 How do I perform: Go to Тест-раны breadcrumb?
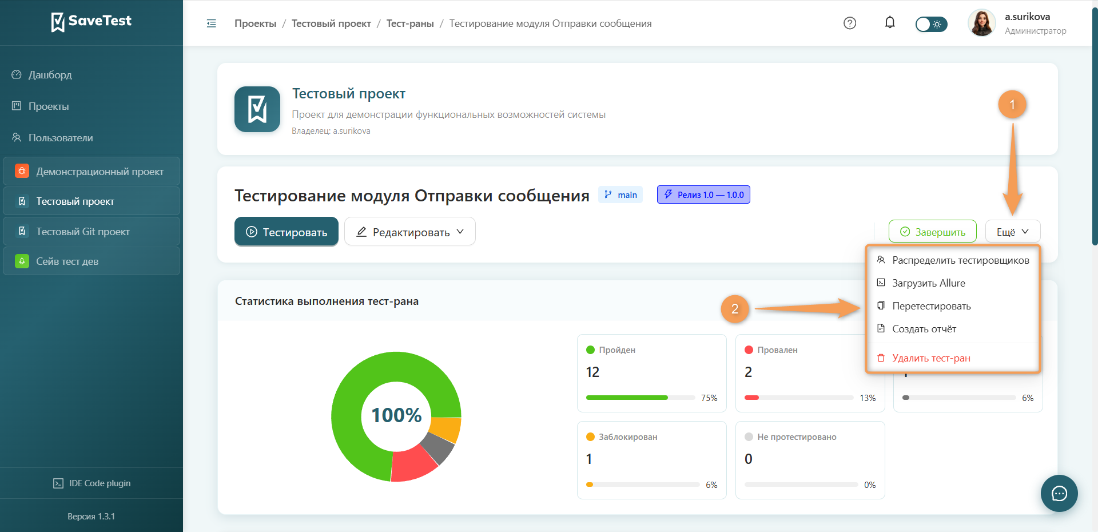[x=410, y=23]
